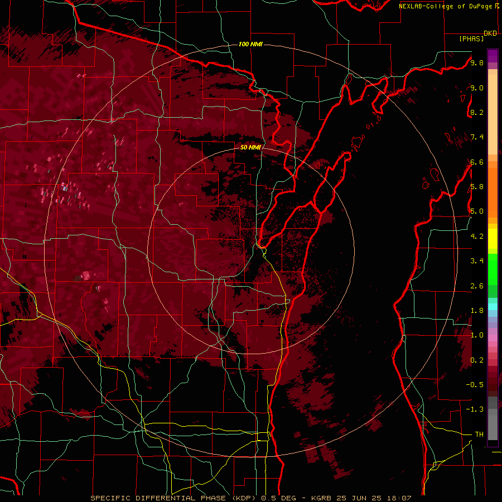Click the 5.8 value on color scale
The height and width of the screenshot is (502, 502).
coord(477,187)
